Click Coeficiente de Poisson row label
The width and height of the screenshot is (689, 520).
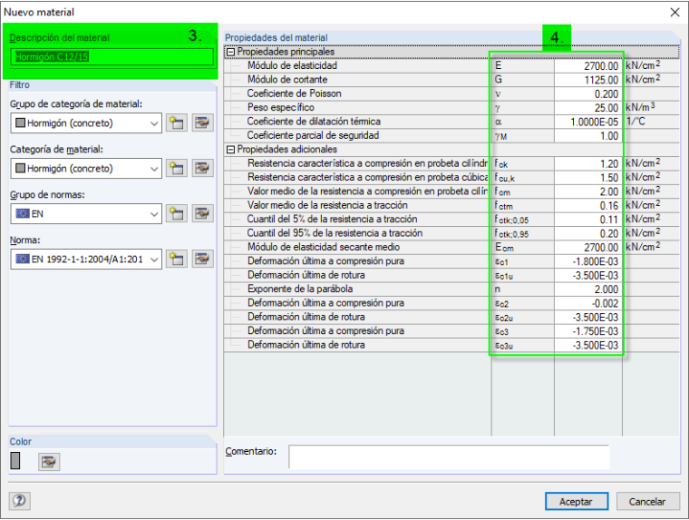point(294,93)
